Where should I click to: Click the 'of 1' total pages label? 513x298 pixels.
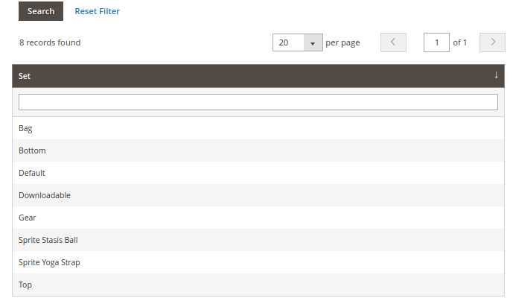coord(460,42)
